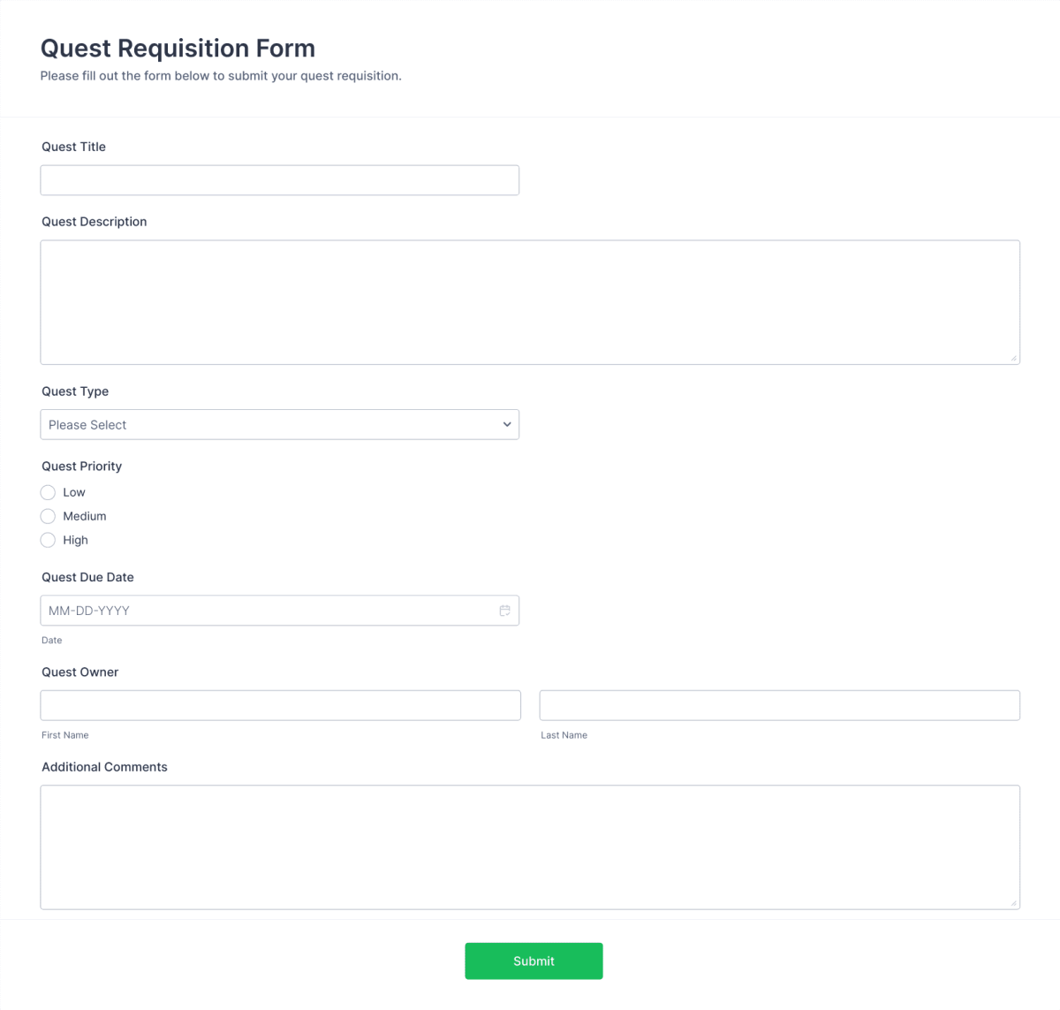Focus the Quest Description text area
The image size is (1060, 1010).
click(x=530, y=300)
